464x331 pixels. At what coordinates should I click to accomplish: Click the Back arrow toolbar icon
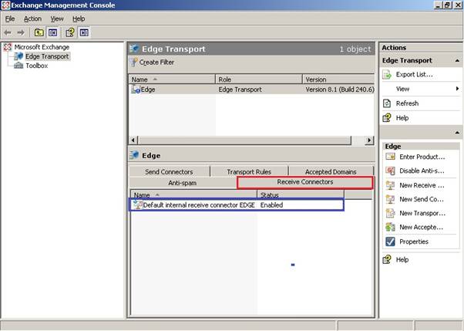(x=8, y=32)
